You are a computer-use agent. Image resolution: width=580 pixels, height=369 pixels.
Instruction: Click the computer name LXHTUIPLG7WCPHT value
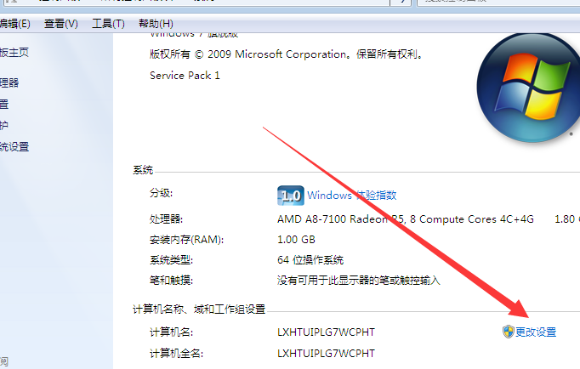click(326, 332)
